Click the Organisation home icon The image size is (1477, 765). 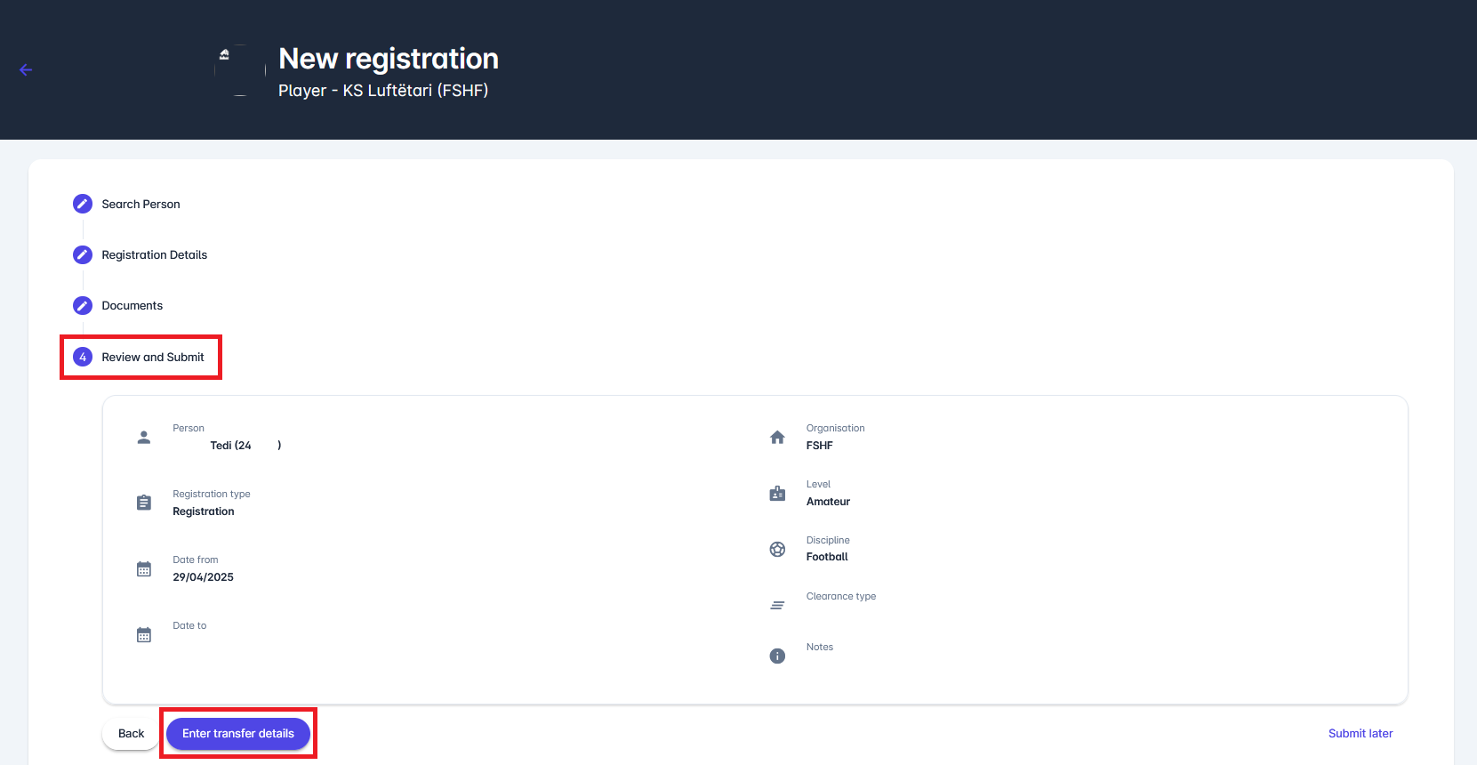(777, 438)
